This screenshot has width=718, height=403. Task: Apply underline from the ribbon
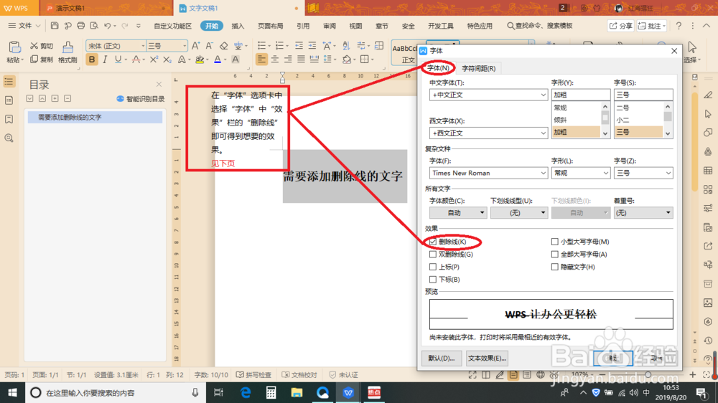pos(118,60)
